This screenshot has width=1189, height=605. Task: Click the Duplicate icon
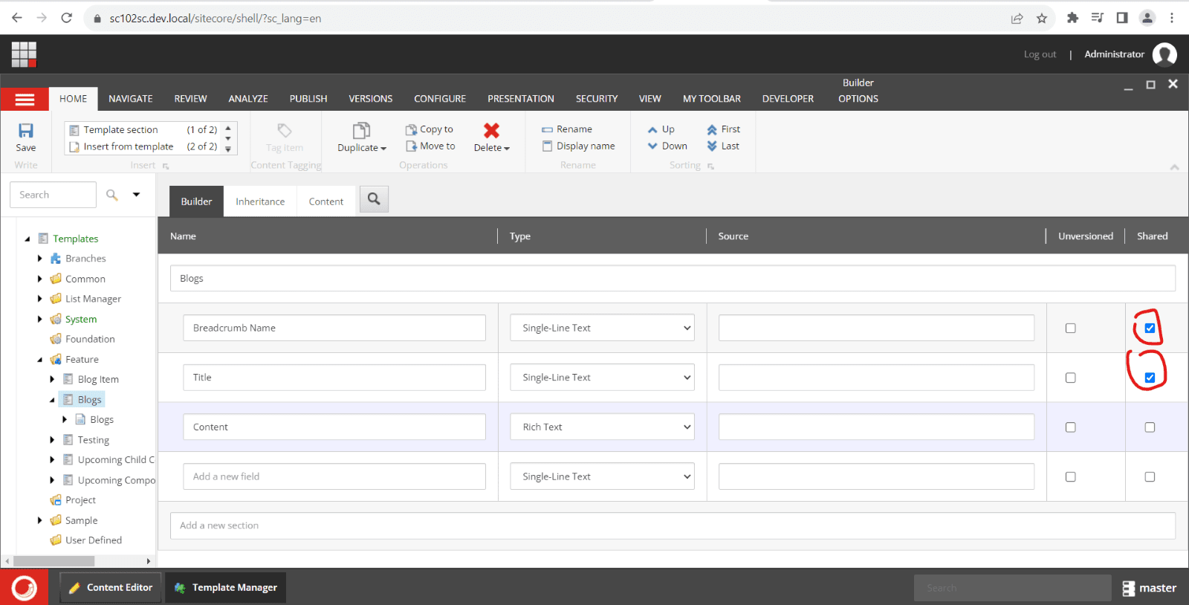click(x=361, y=131)
